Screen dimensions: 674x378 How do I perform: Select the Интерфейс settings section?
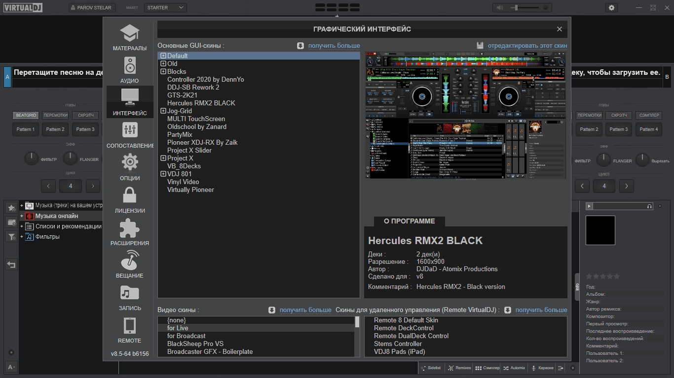point(130,102)
